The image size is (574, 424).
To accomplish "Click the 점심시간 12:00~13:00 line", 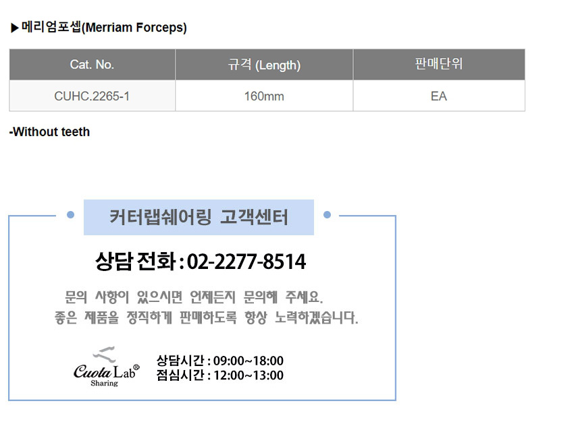I will pyautogui.click(x=219, y=375).
